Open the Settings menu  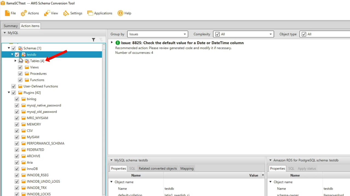point(73,13)
